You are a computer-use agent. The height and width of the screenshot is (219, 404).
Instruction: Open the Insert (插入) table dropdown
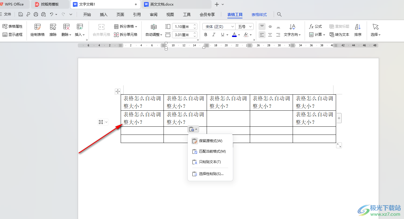tap(80, 30)
